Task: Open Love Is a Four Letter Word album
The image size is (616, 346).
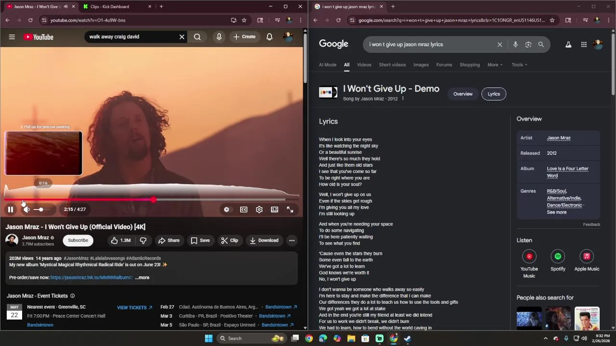Action: tap(567, 172)
